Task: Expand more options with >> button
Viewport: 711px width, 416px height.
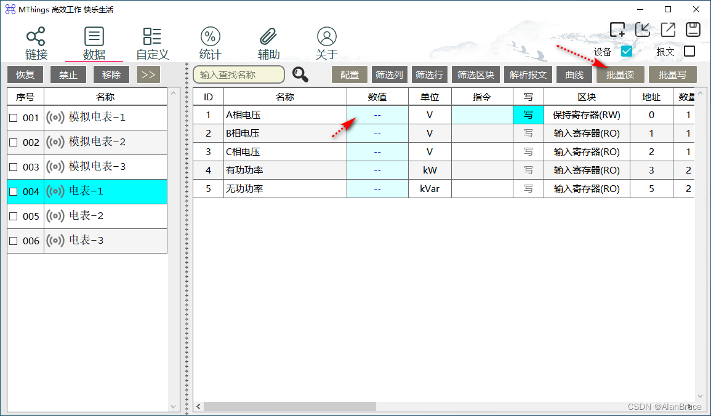Action: (148, 74)
